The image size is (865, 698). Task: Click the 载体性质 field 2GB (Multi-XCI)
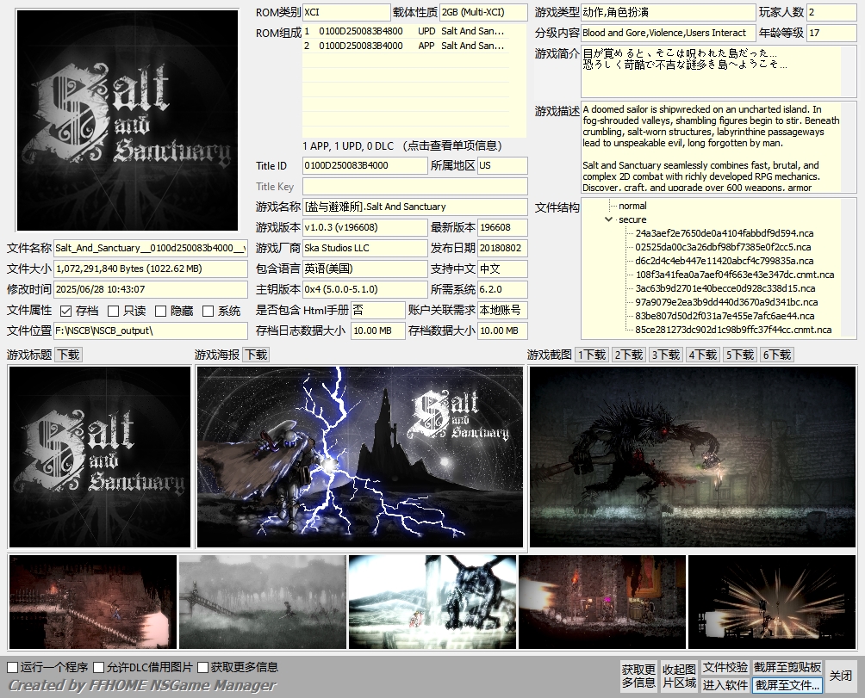(x=483, y=12)
